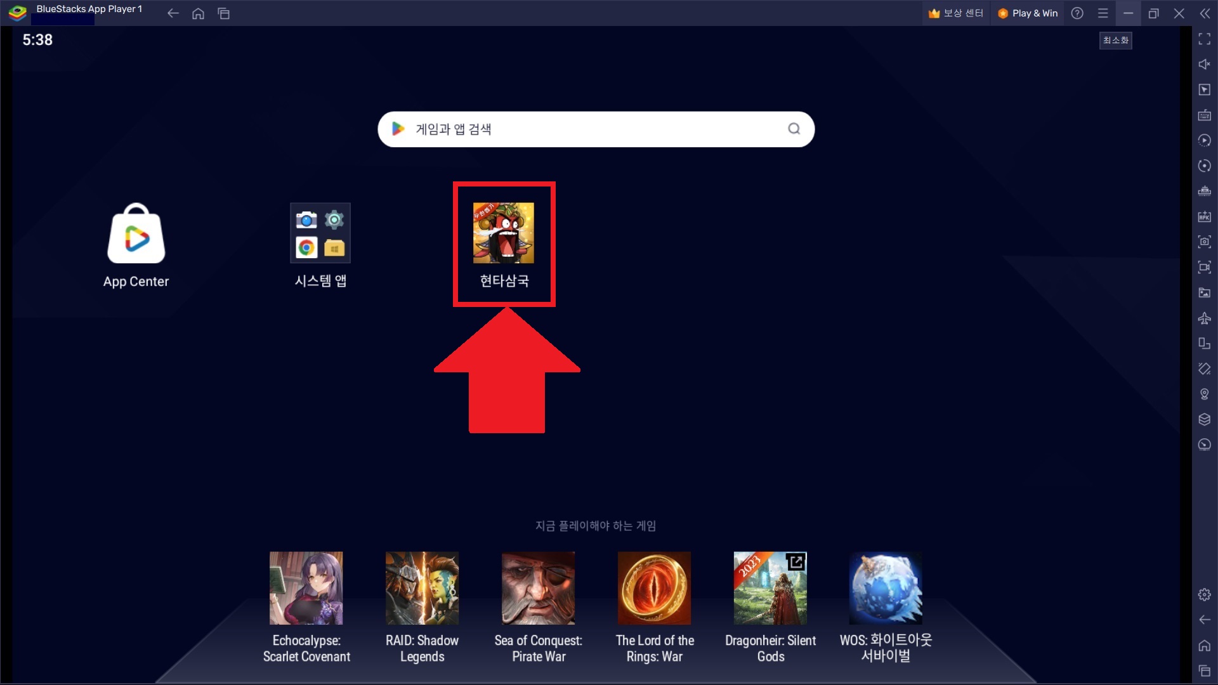The width and height of the screenshot is (1218, 685).
Task: Click the macro recorder sidebar icon
Action: tap(1204, 166)
